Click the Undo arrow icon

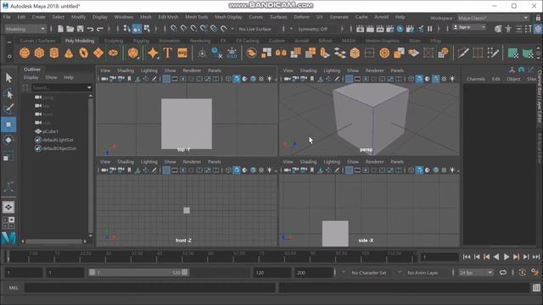[91, 29]
